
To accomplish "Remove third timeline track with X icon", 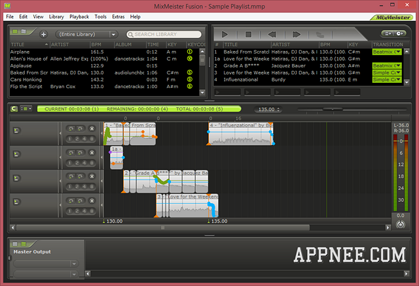I will (92, 176).
